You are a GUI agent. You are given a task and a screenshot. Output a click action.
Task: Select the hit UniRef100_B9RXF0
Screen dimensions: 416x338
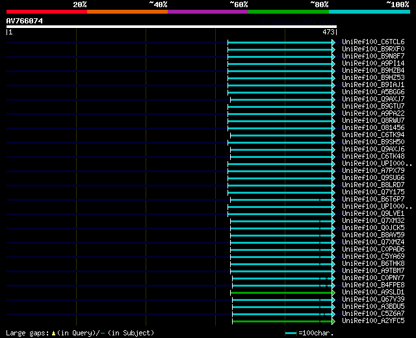(x=373, y=49)
